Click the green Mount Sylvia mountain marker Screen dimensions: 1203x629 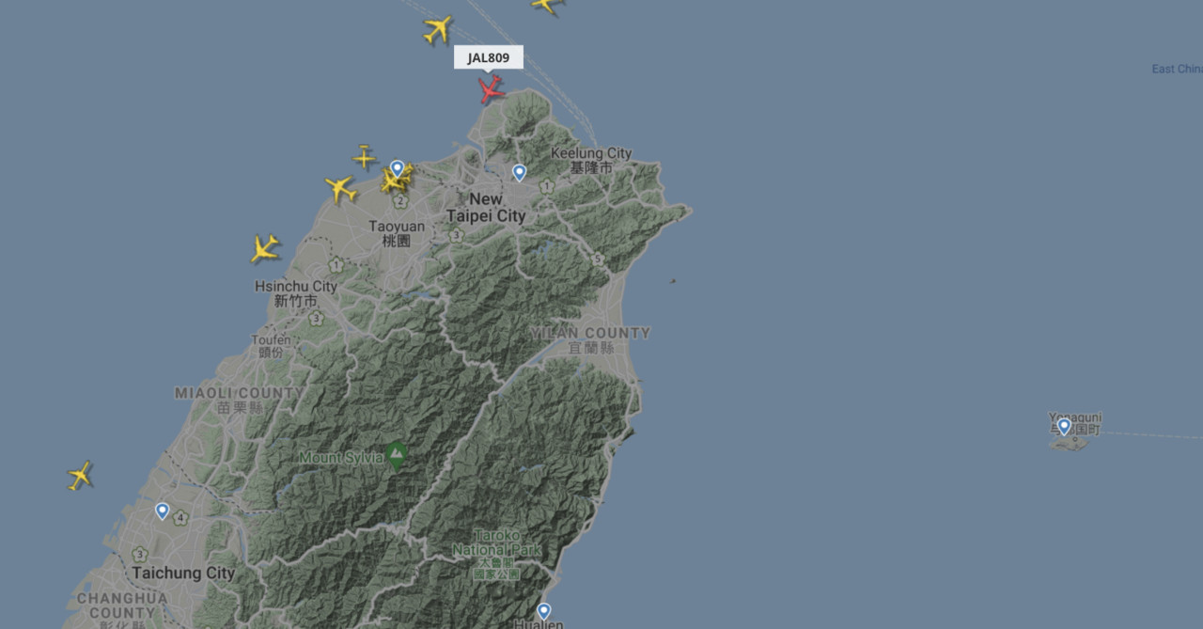click(x=396, y=457)
